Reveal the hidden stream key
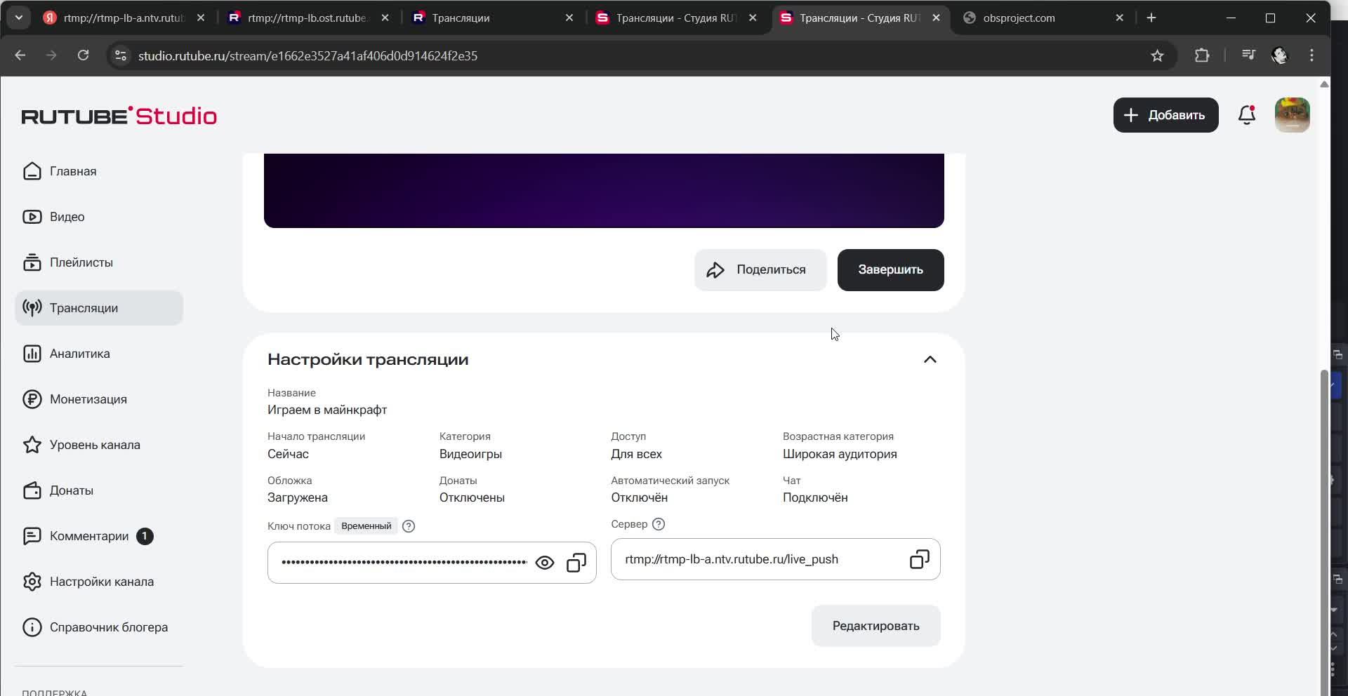Screen dimensions: 1348x696 click(x=545, y=563)
